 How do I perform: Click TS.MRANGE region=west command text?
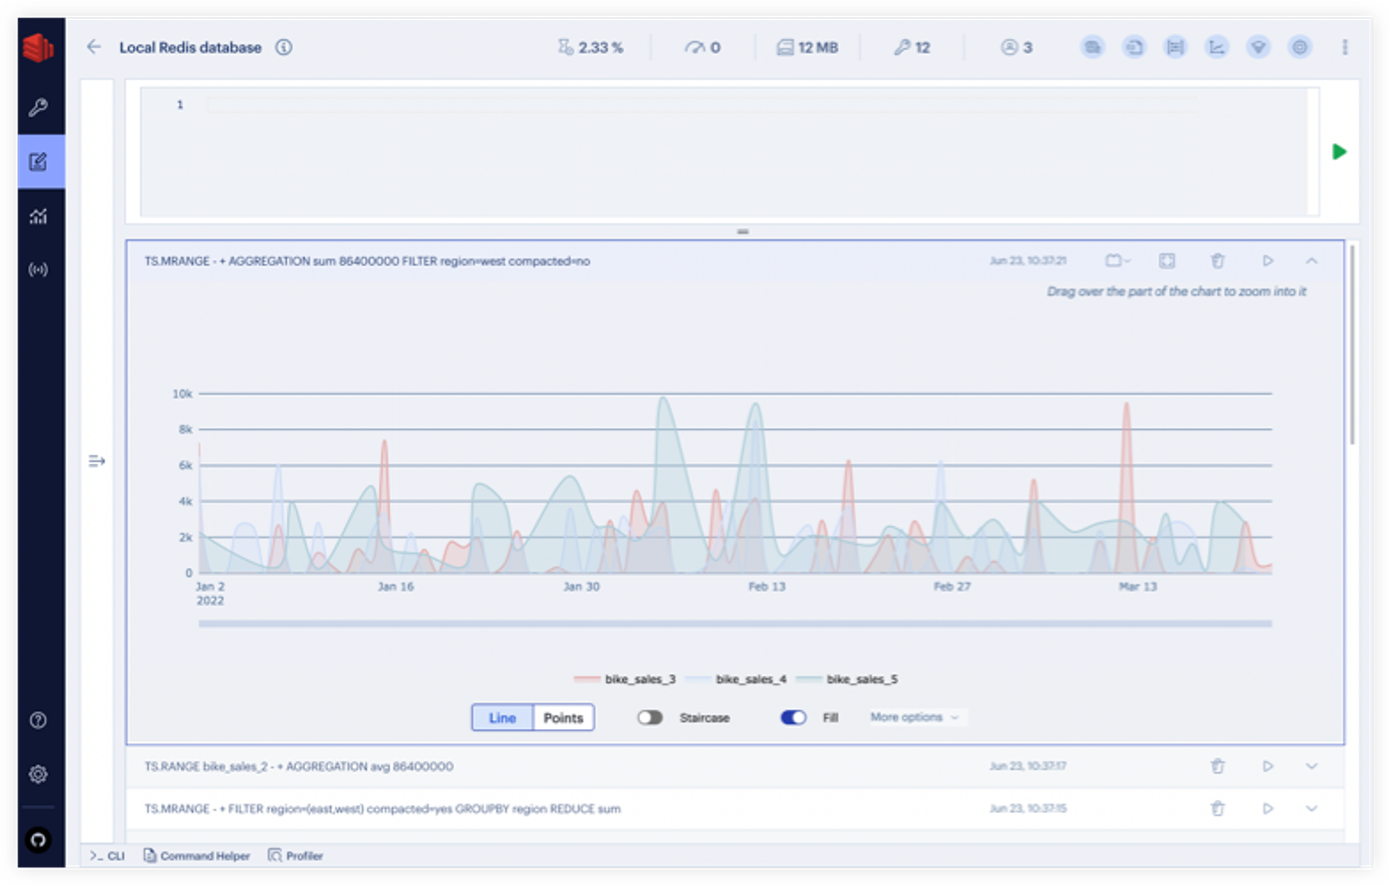367,261
